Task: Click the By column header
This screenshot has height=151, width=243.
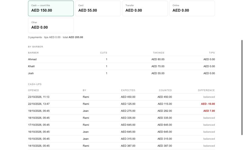Action: [x=84, y=90]
